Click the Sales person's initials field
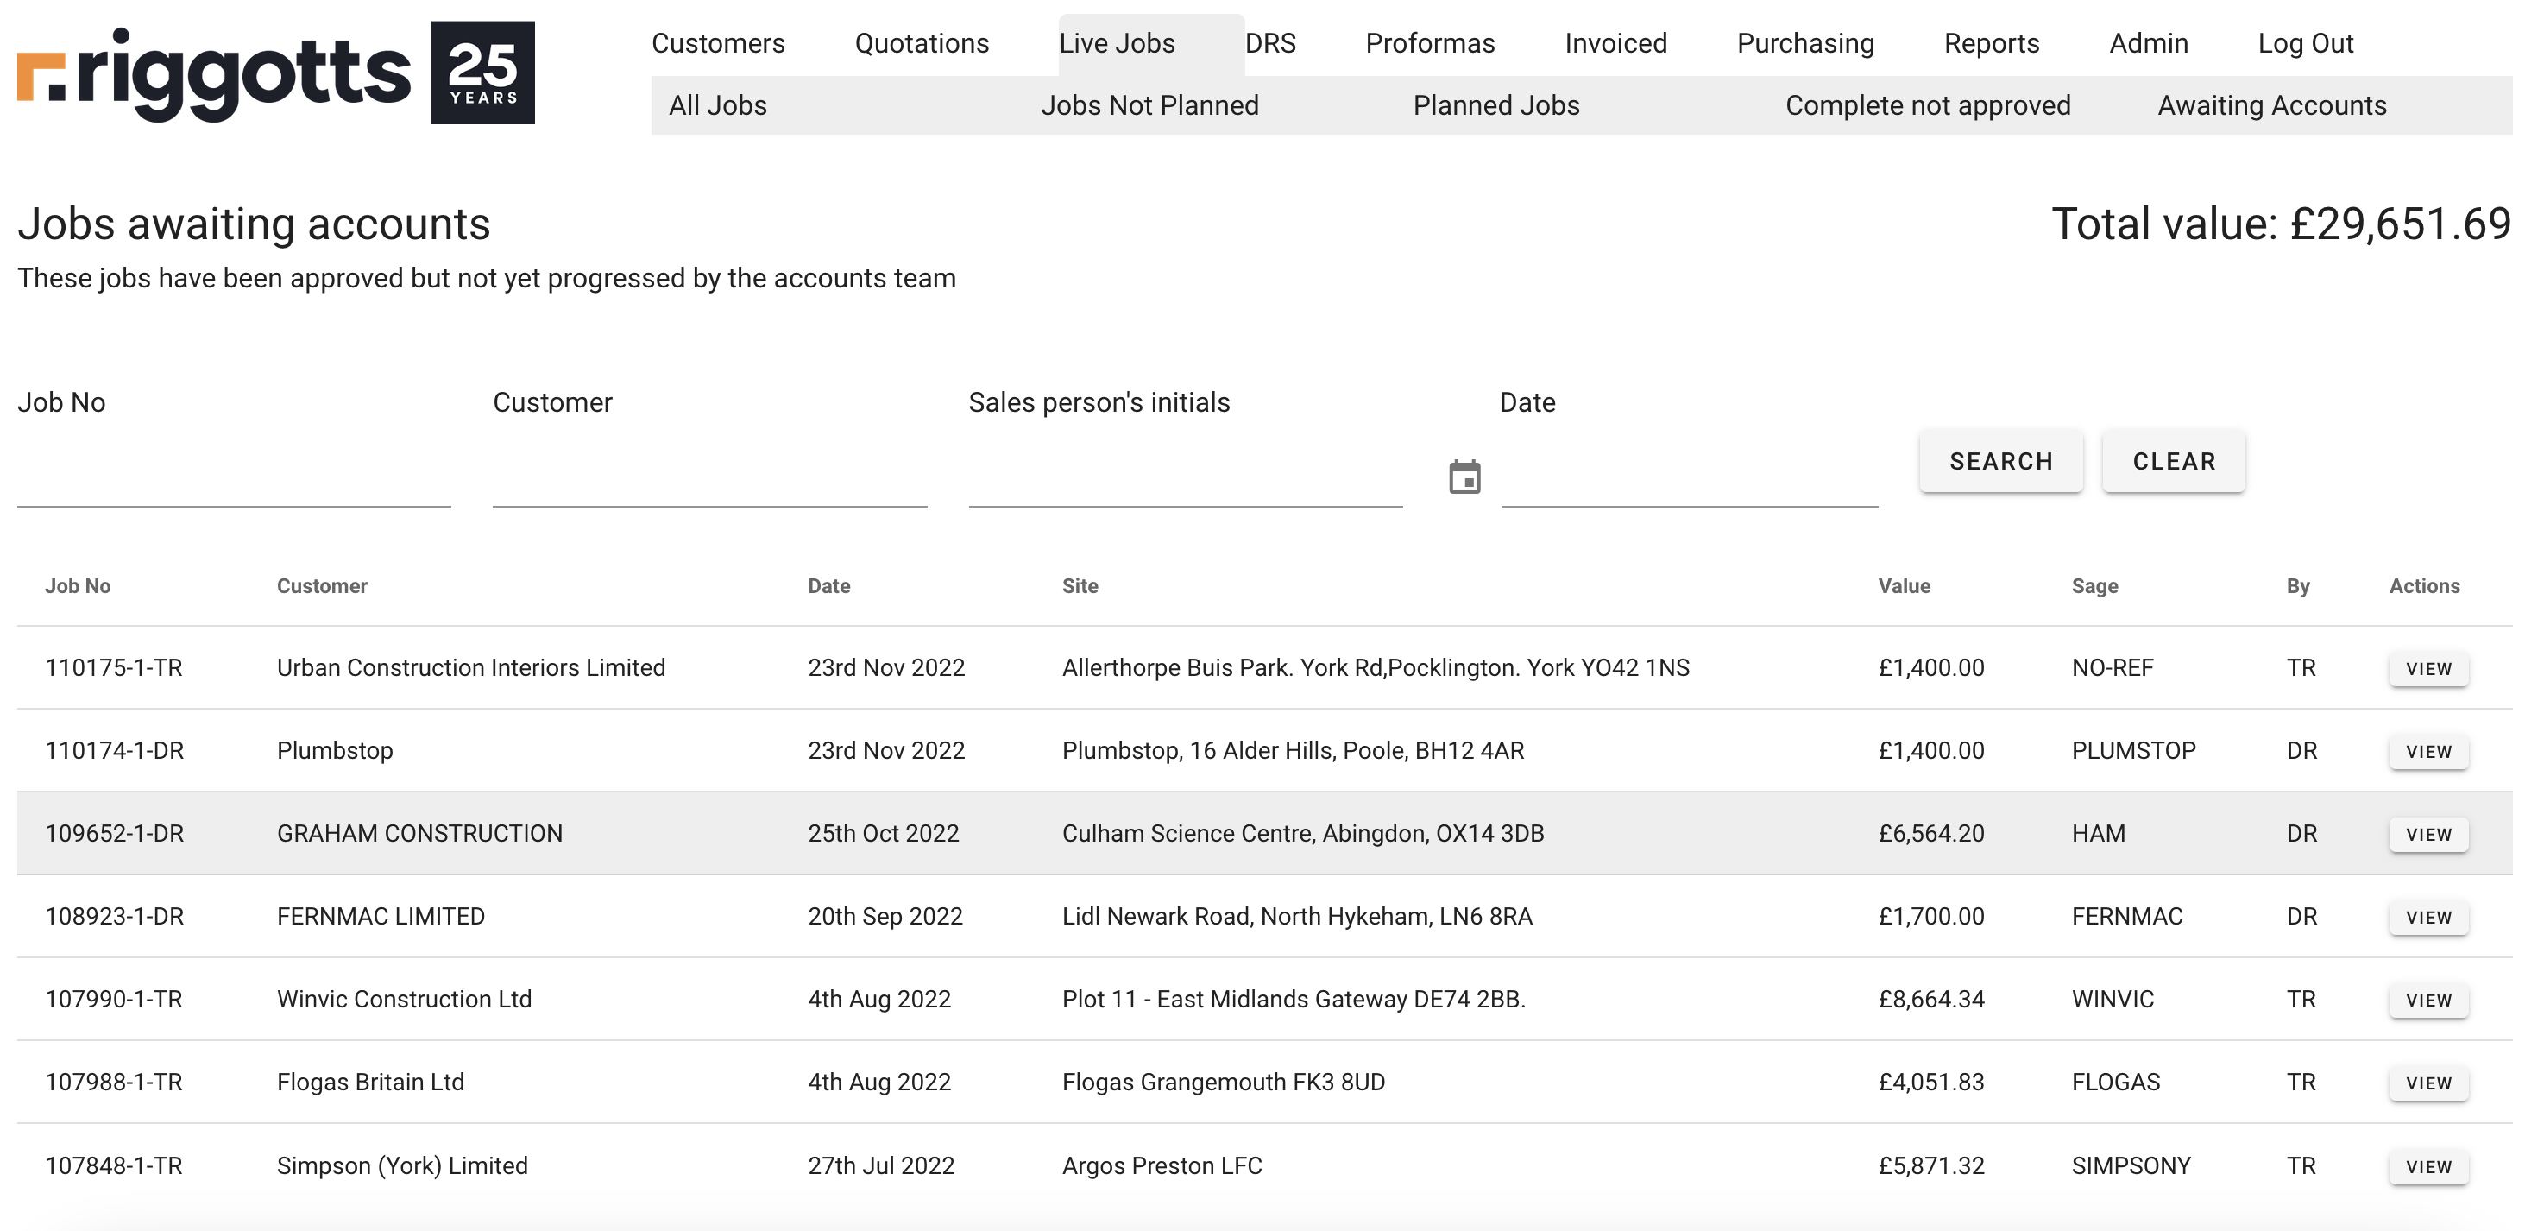Viewport: 2525px width, 1231px height. [1184, 478]
